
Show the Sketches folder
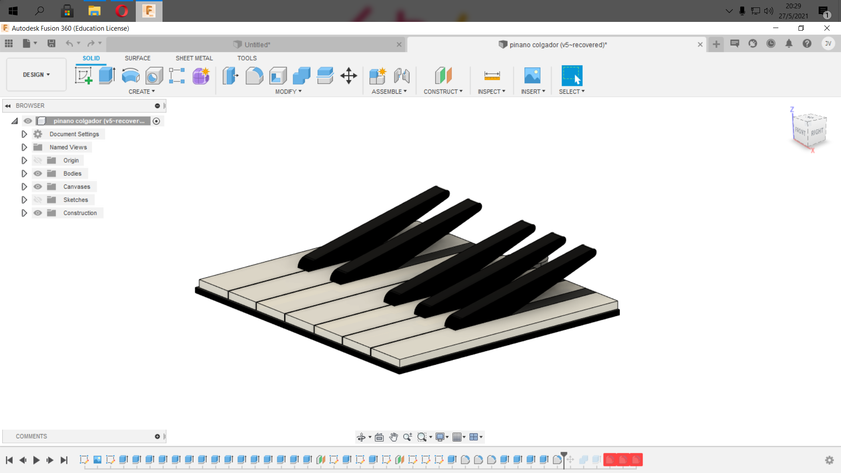click(x=38, y=200)
